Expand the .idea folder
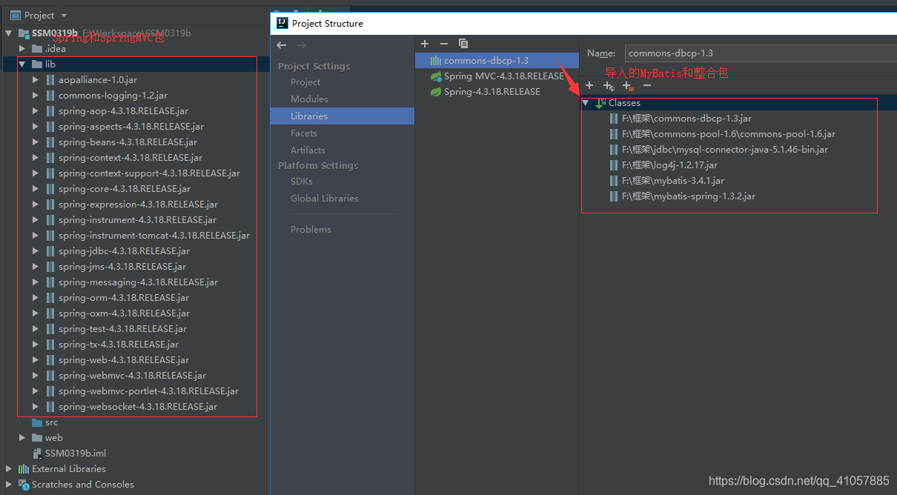897x495 pixels. point(22,49)
